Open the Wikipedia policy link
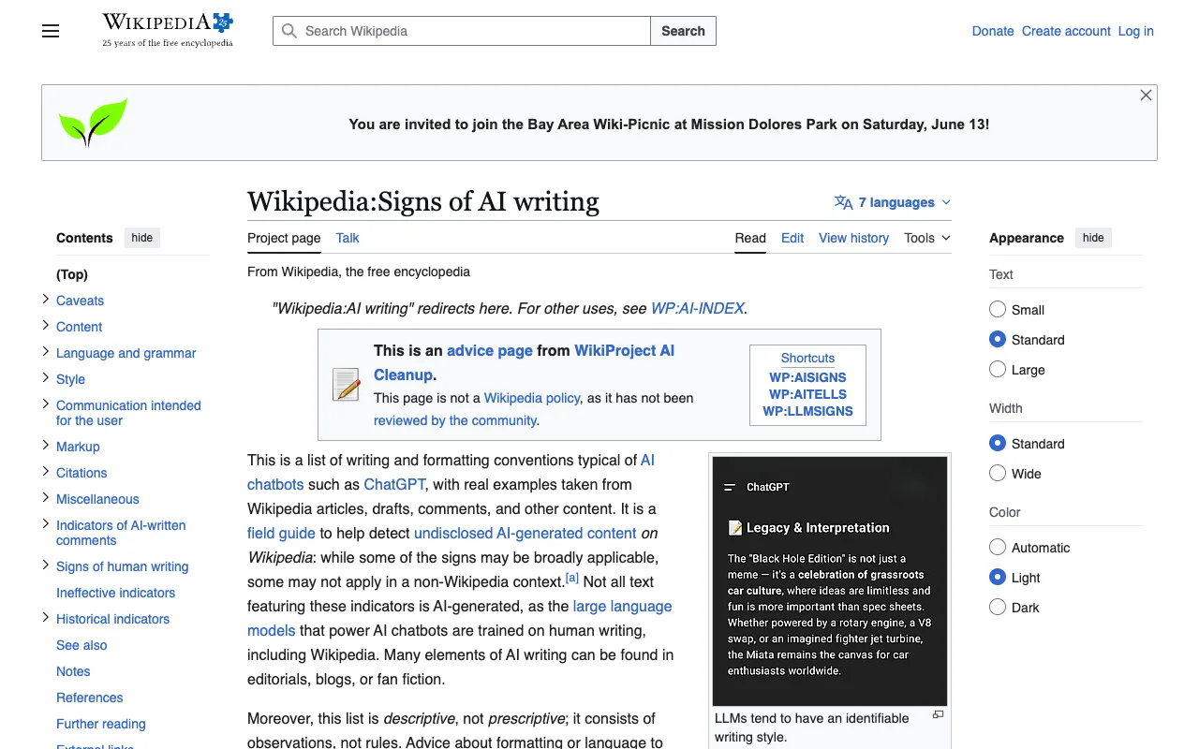 532,398
